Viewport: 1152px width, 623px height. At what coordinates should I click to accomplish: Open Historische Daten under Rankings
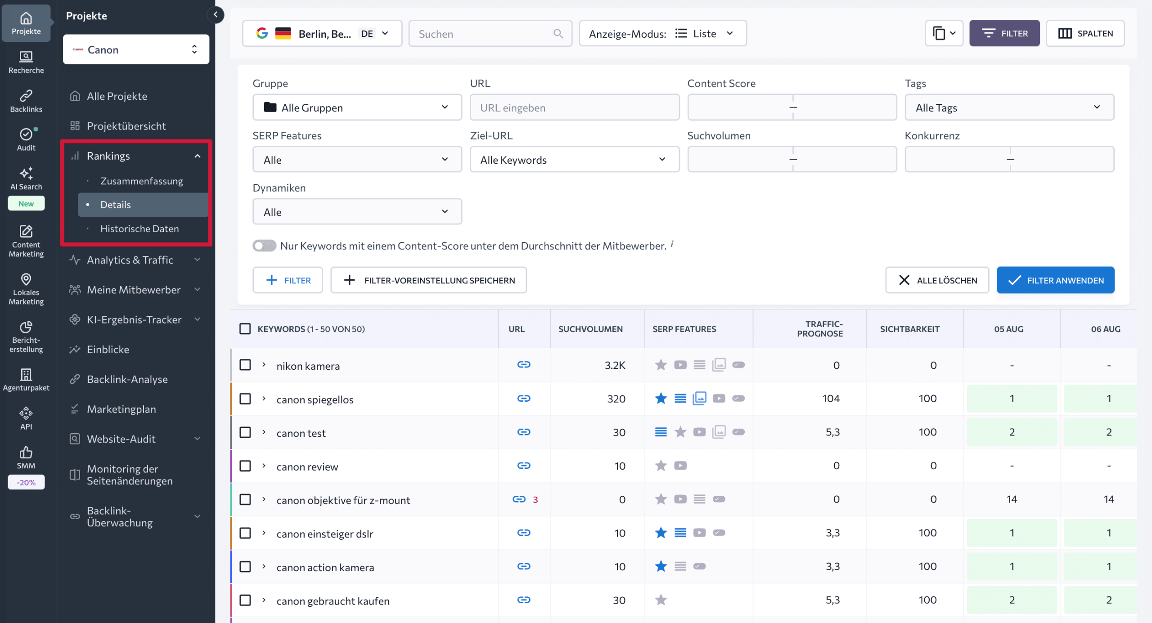click(x=139, y=229)
